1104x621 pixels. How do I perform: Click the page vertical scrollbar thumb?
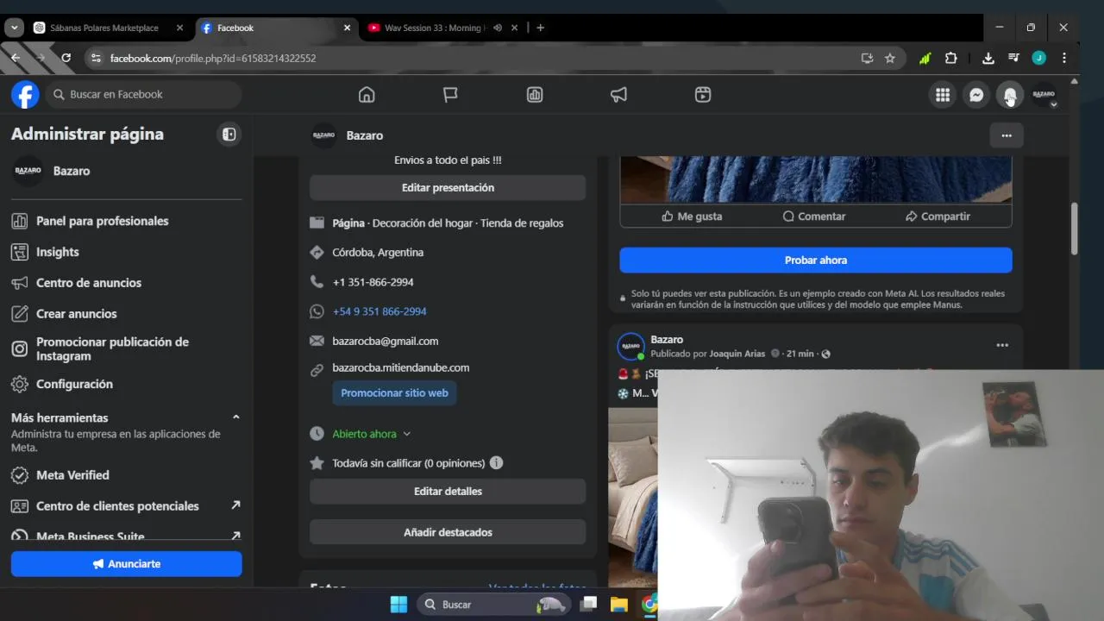coord(1074,229)
